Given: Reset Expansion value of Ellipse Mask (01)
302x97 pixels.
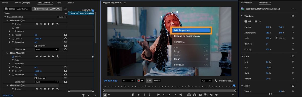Looking at the screenshot, I should coord(65,42).
